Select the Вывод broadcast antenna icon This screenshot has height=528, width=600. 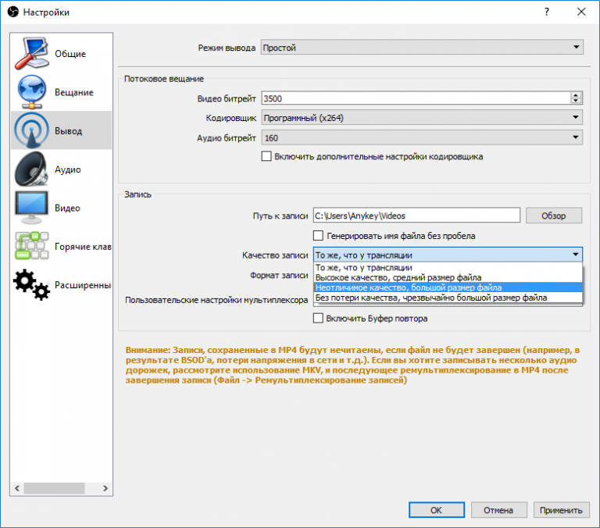click(31, 130)
